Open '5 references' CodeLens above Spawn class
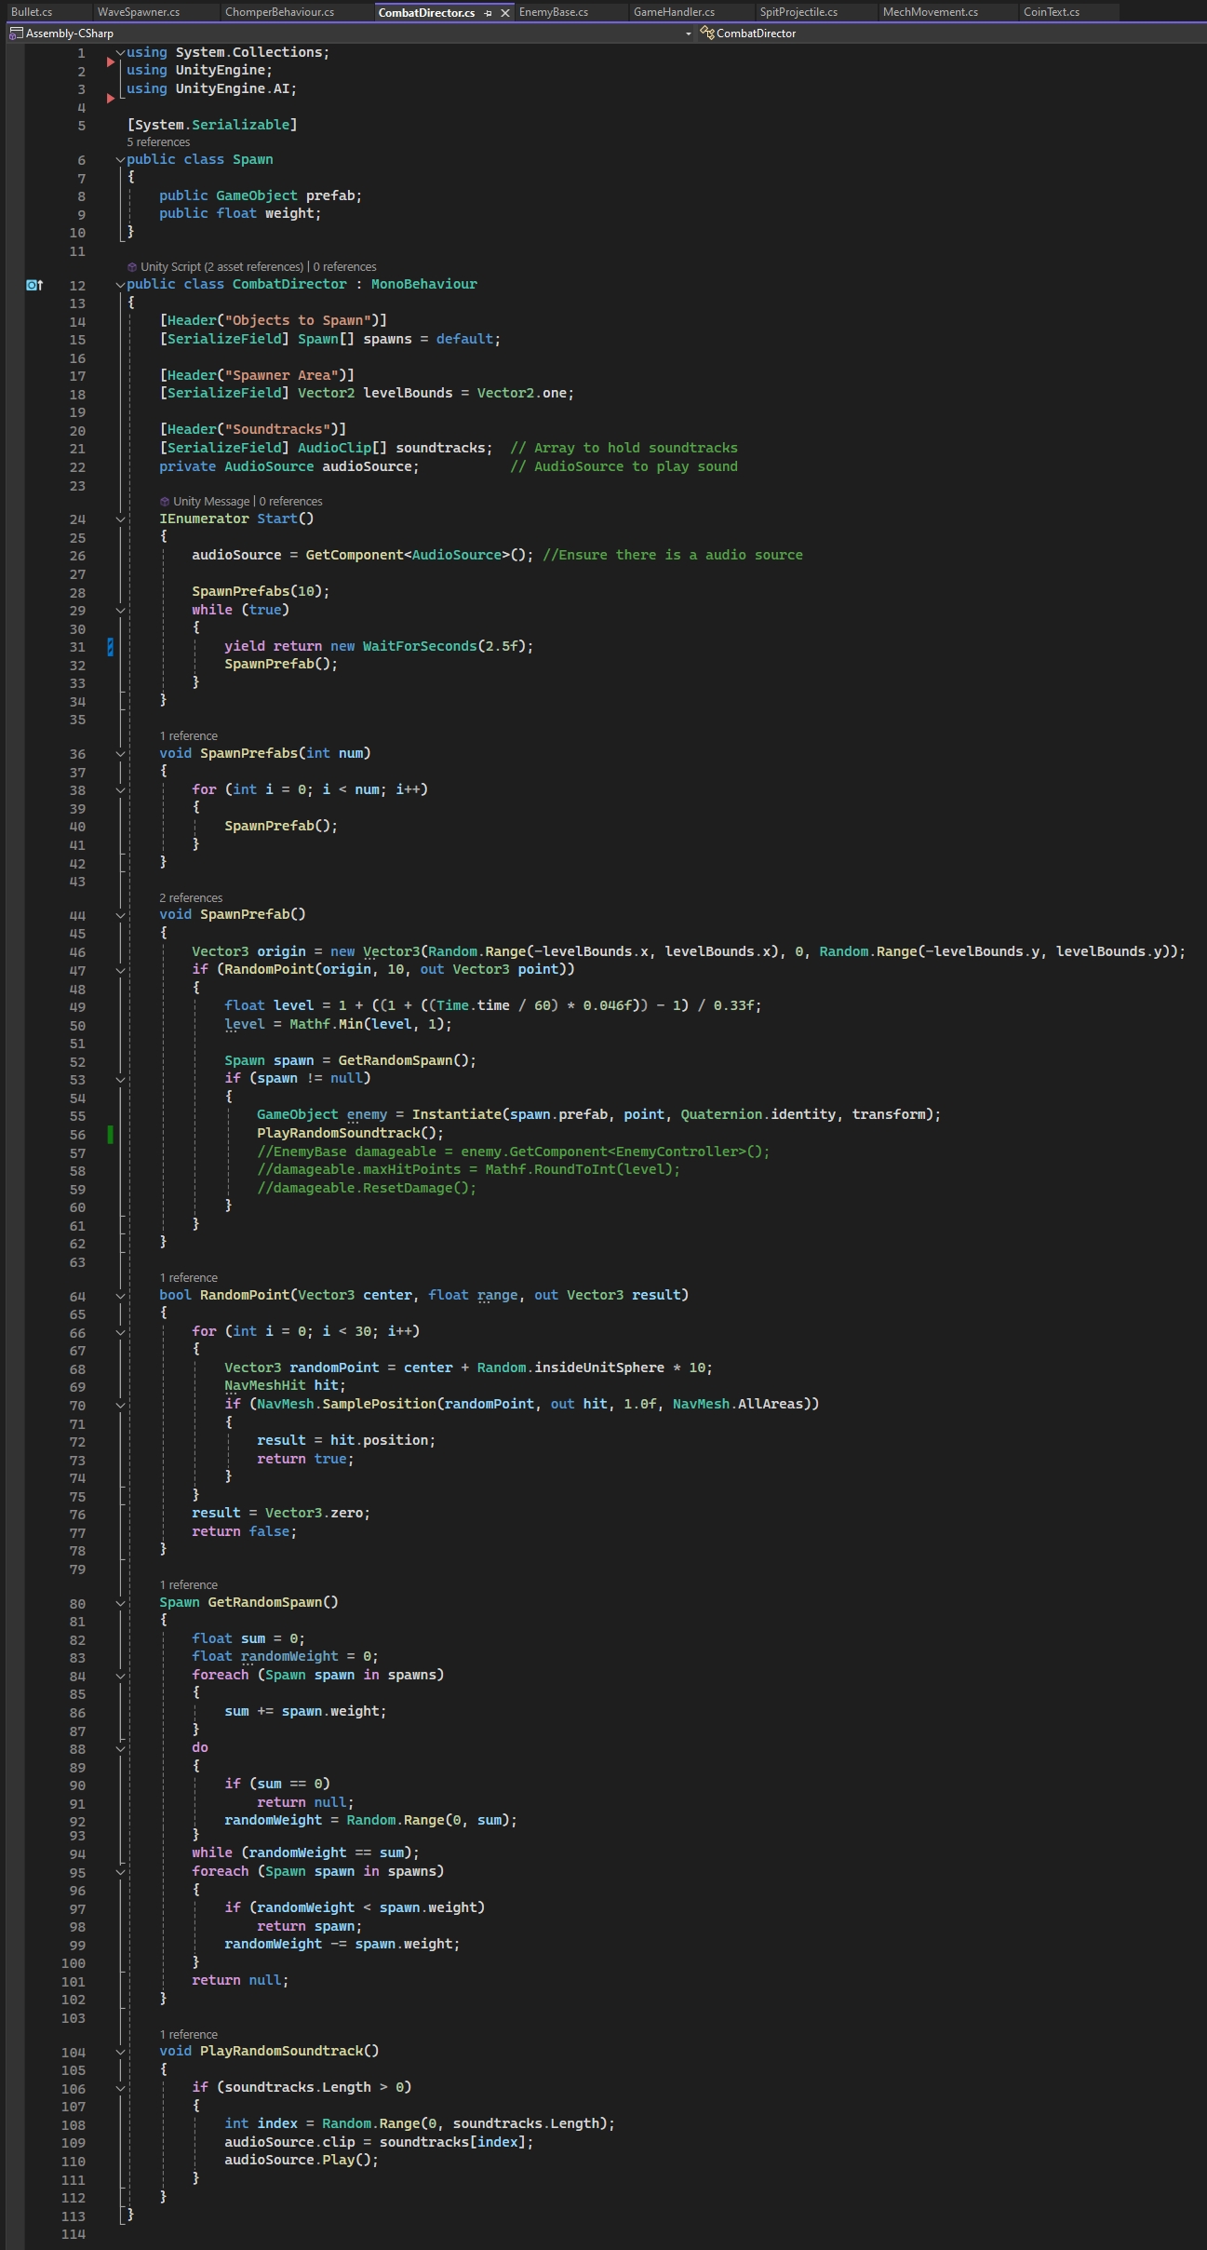Viewport: 1207px width, 2250px height. coord(158,142)
